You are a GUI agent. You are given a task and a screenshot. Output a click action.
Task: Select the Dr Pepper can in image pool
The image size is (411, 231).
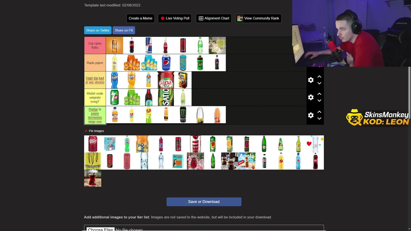point(92,144)
